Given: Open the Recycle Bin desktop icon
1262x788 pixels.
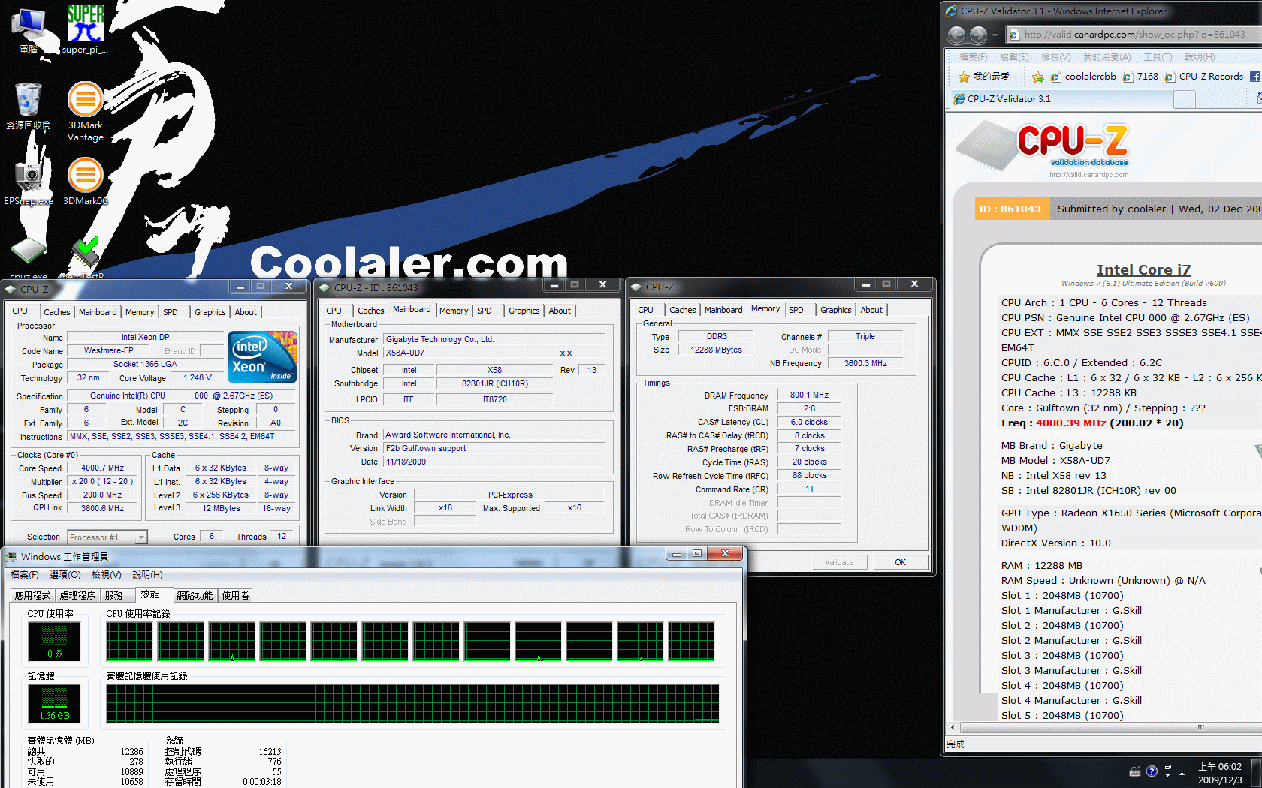Looking at the screenshot, I should (29, 106).
